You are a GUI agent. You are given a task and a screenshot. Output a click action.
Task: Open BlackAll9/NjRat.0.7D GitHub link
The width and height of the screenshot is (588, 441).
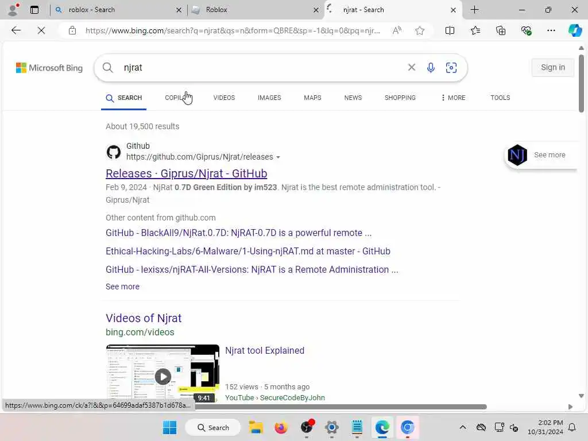coord(238,233)
